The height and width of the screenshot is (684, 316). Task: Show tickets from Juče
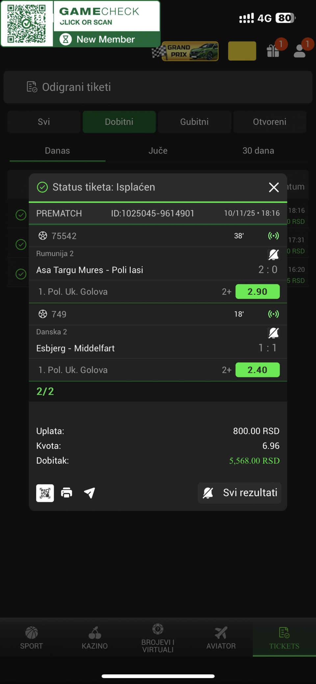click(x=158, y=151)
